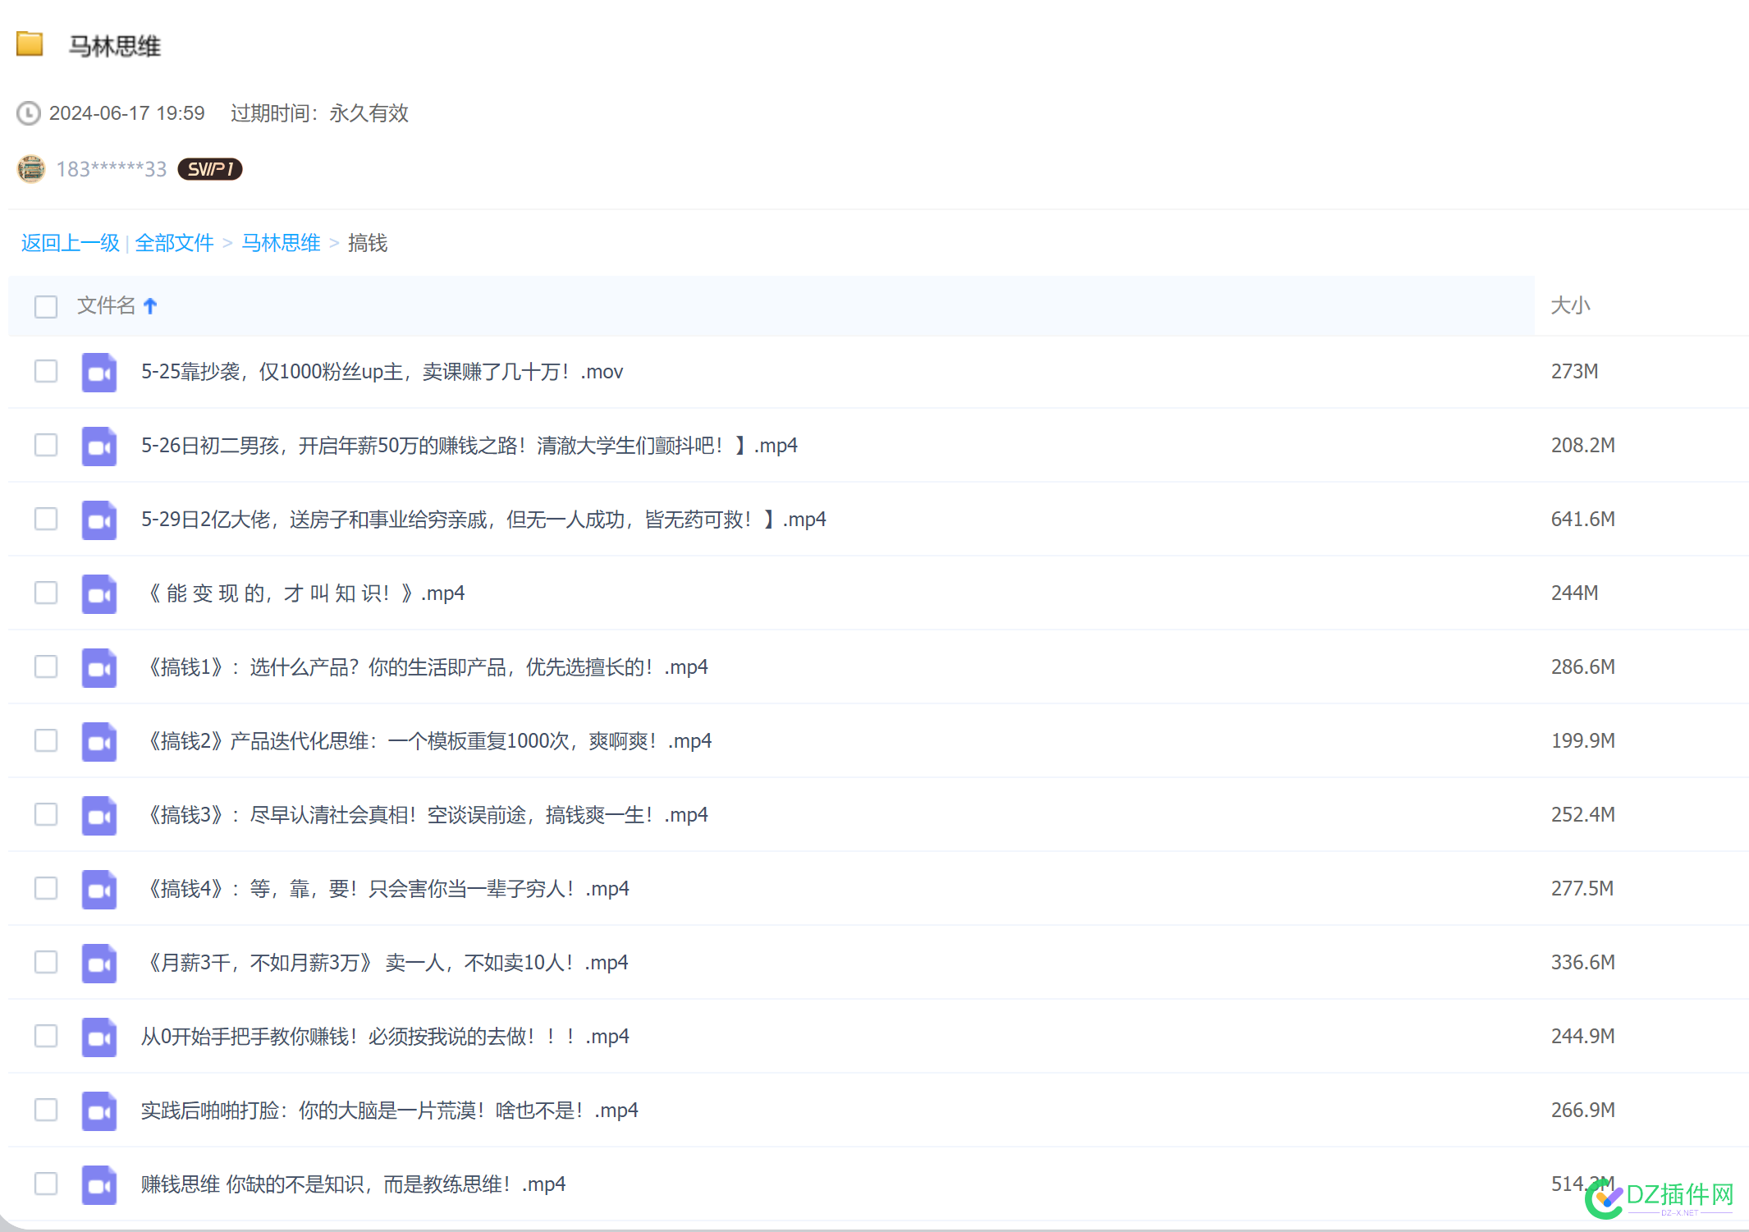
Task: Click the 过期时间：永久有效 label
Action: pos(319,113)
